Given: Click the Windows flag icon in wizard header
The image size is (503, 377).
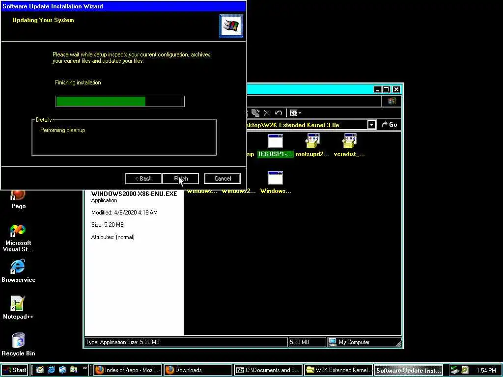Looking at the screenshot, I should tap(231, 26).
